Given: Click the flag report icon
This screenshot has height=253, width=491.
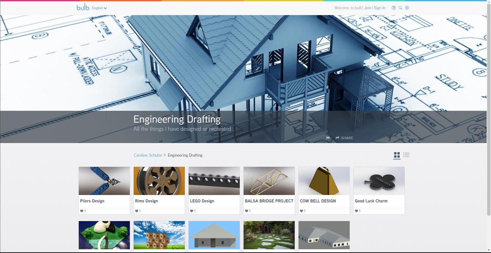Looking at the screenshot, I should coord(328,138).
